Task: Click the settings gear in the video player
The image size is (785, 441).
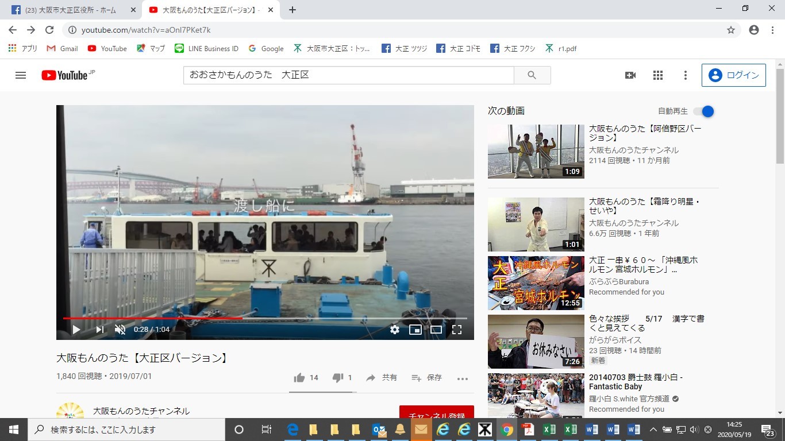Action: [x=394, y=330]
